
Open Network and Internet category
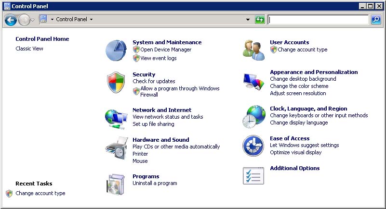[x=162, y=110]
